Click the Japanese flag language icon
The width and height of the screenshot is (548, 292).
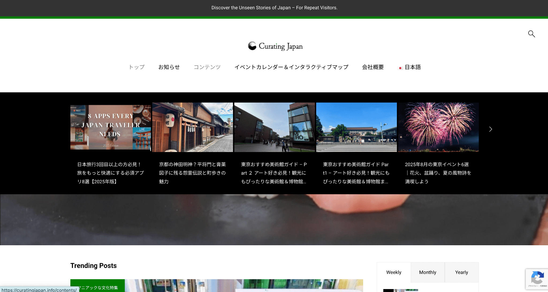pyautogui.click(x=400, y=68)
